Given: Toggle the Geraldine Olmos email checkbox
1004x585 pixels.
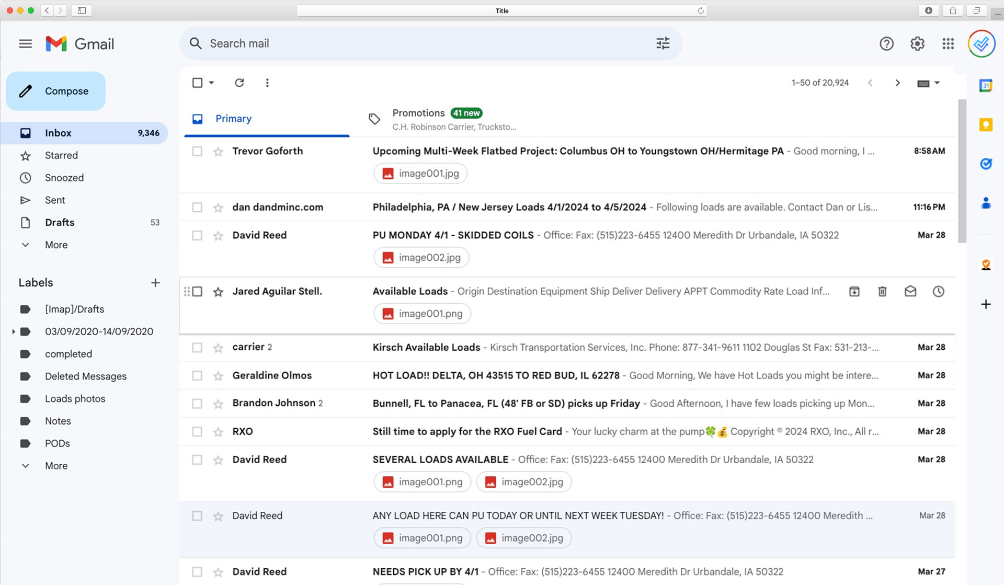Looking at the screenshot, I should [x=197, y=375].
